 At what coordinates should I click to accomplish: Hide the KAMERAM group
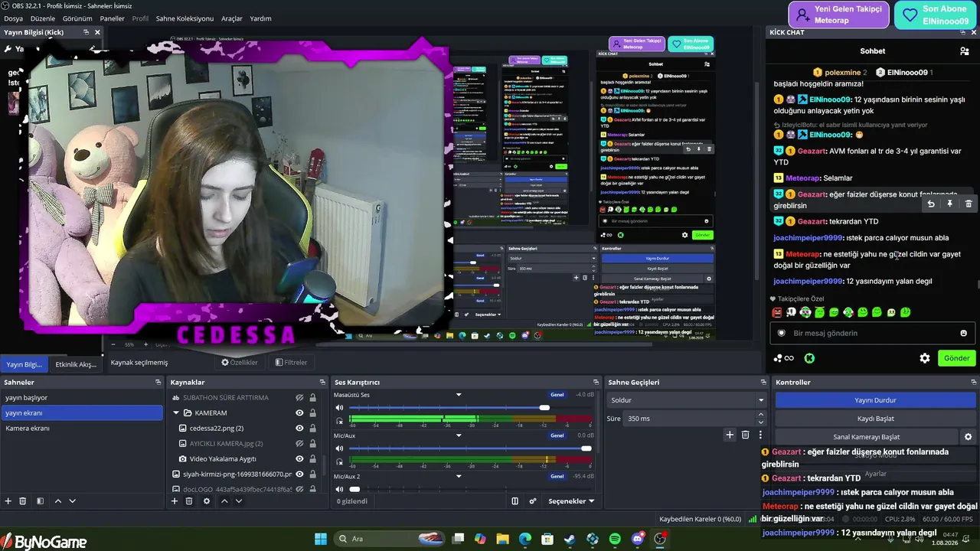300,413
